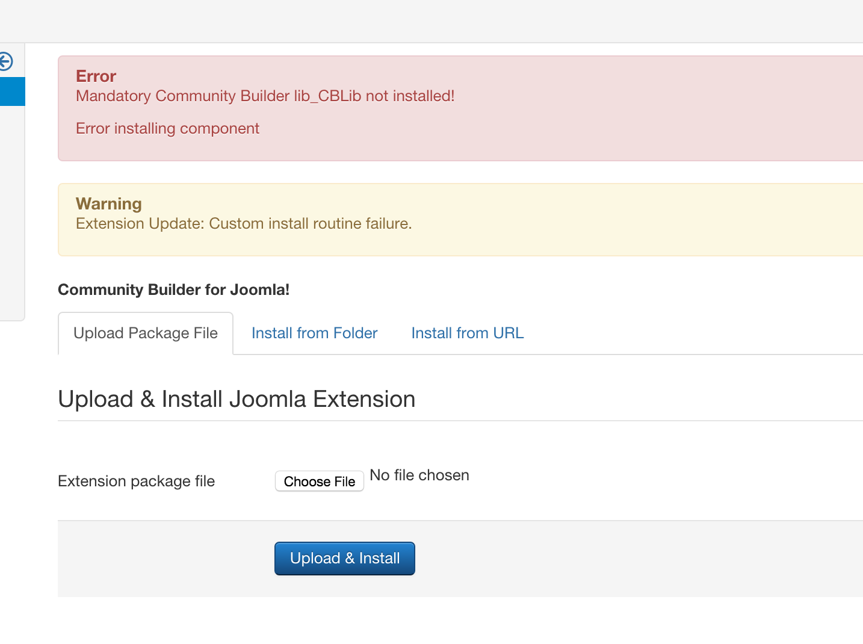Viewport: 863px width, 644px height.
Task: Click the sidebar collapse arrow icon
Action: pyautogui.click(x=5, y=61)
